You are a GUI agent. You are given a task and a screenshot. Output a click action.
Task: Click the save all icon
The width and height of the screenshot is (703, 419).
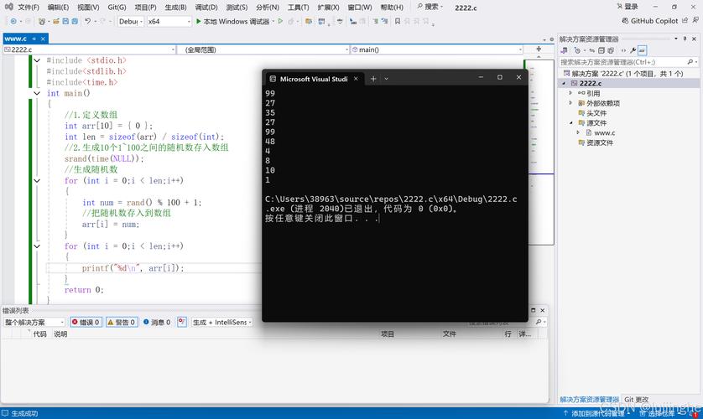point(75,21)
